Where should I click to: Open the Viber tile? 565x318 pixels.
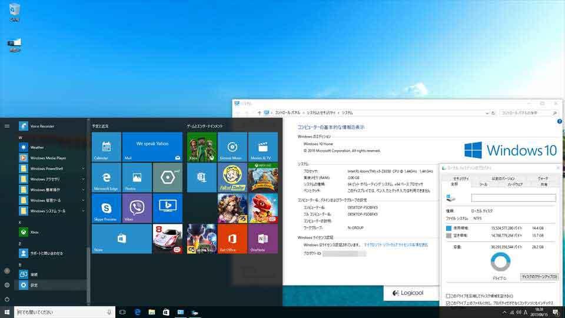(137, 208)
